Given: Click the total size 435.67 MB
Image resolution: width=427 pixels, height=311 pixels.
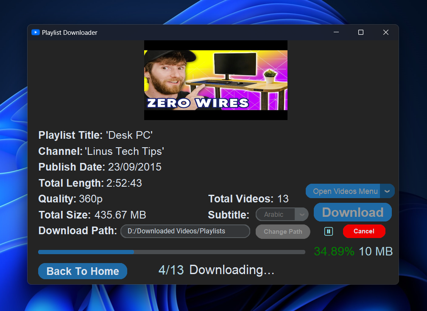Looking at the screenshot, I should 120,215.
